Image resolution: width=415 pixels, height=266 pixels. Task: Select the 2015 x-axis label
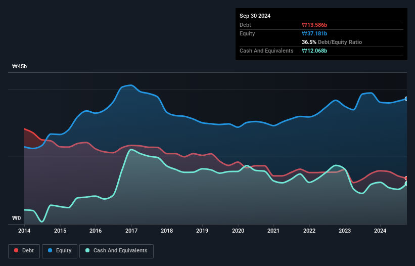(60, 231)
